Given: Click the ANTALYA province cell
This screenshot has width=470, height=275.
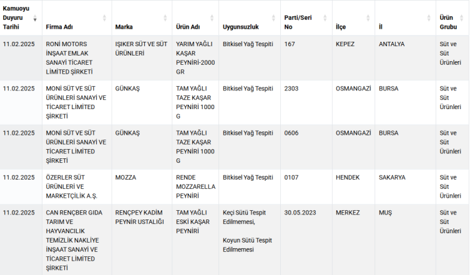Looking at the screenshot, I should pos(391,44).
